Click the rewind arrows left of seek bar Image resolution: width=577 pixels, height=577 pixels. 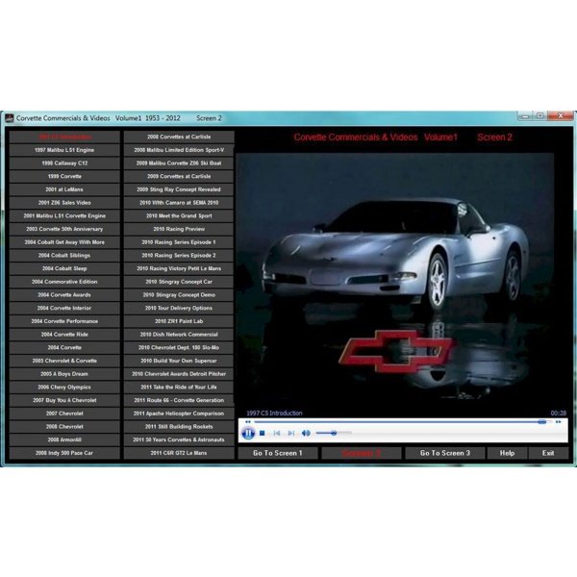click(x=248, y=421)
